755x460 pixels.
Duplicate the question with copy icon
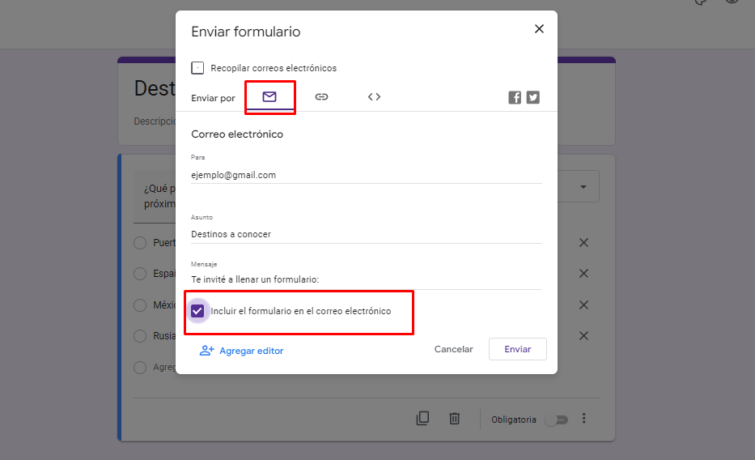(x=422, y=419)
